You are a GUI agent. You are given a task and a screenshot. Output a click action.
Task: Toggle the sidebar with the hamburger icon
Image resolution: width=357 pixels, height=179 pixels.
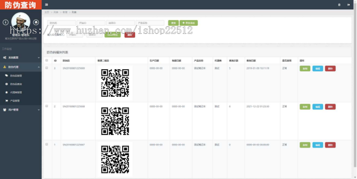[x=46, y=4]
